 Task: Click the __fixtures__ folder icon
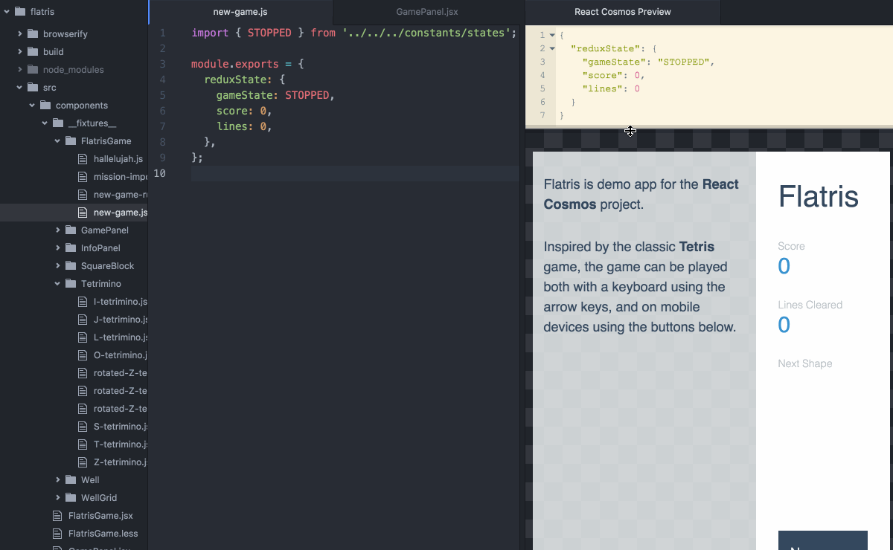point(57,123)
